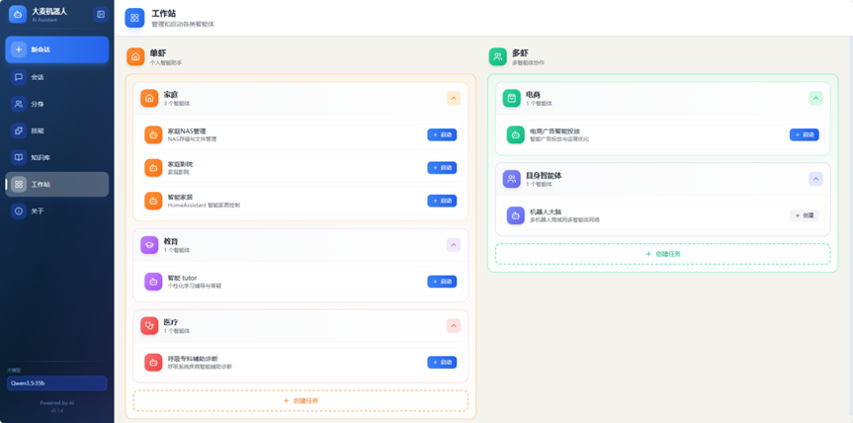Collapse the 教育 category section
853x423 pixels.
coord(453,245)
